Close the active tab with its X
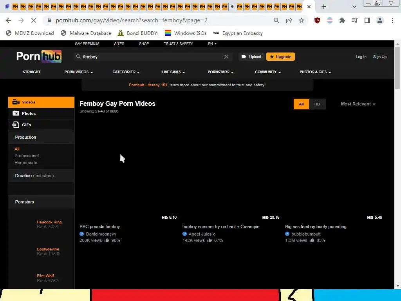The width and height of the screenshot is (401, 301). click(x=309, y=7)
